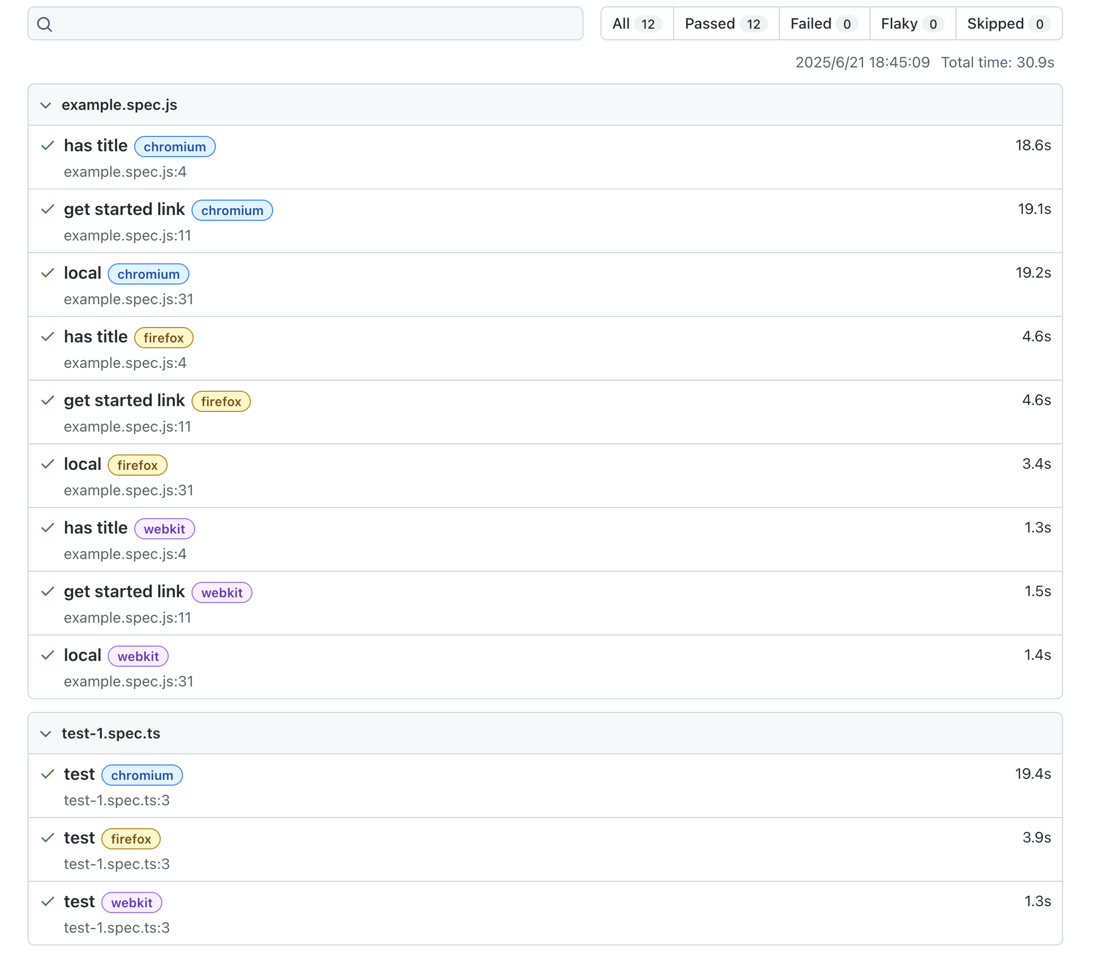The height and width of the screenshot is (980, 1114).
Task: Select the Flaky filter tab
Action: point(912,24)
